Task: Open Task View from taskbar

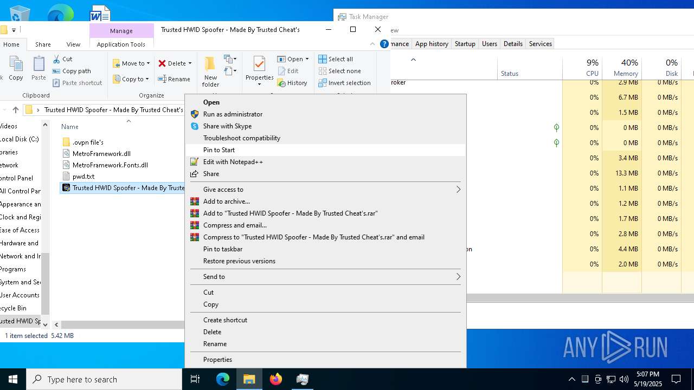Action: (195, 379)
